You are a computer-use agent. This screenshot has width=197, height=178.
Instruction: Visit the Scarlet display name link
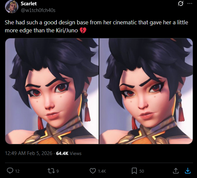click(29, 4)
